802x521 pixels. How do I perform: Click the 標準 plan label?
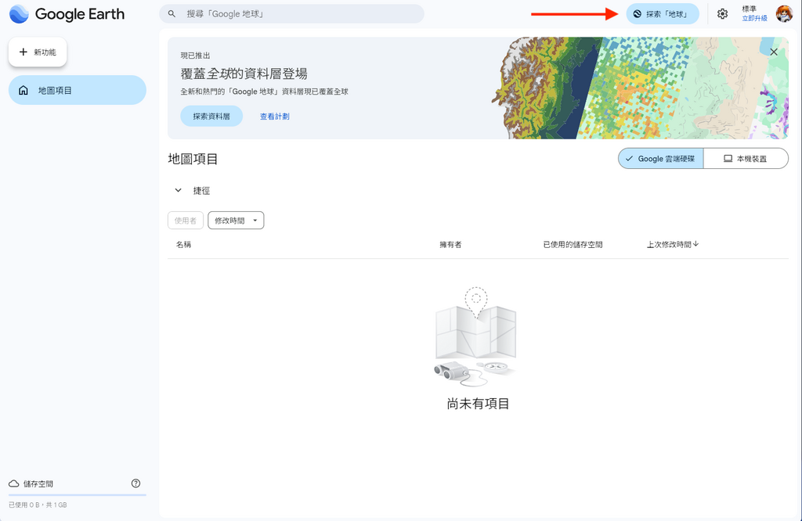(x=749, y=9)
